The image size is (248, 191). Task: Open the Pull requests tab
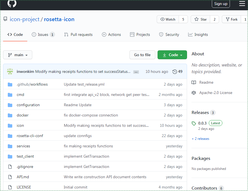(x=78, y=34)
